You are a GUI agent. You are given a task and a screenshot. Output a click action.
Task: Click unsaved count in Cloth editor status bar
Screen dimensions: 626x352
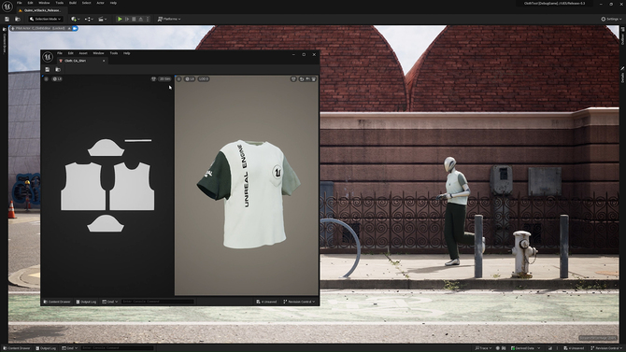[x=266, y=302]
